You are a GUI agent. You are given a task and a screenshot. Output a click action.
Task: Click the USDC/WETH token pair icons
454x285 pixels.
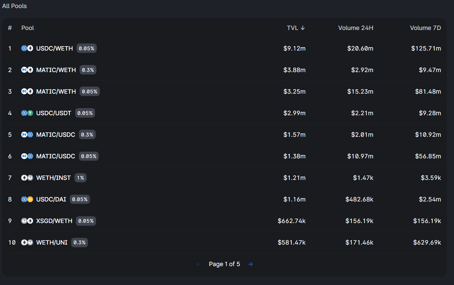pyautogui.click(x=27, y=48)
